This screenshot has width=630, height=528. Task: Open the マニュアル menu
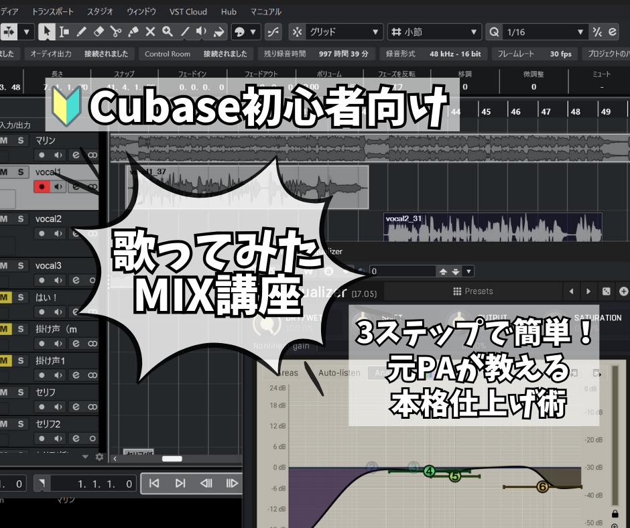[265, 11]
